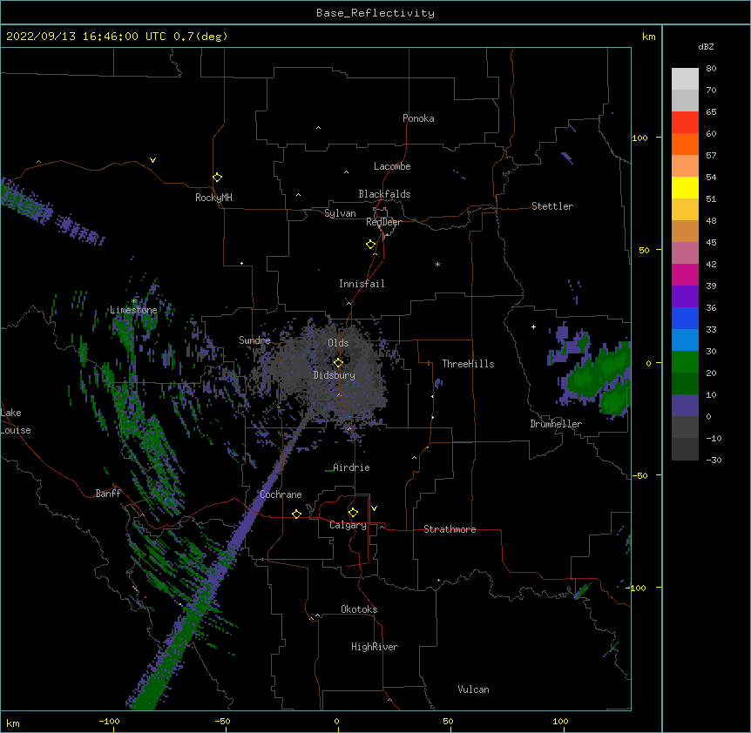The image size is (751, 733).
Task: Click the Airdrie label
Action: pos(351,467)
